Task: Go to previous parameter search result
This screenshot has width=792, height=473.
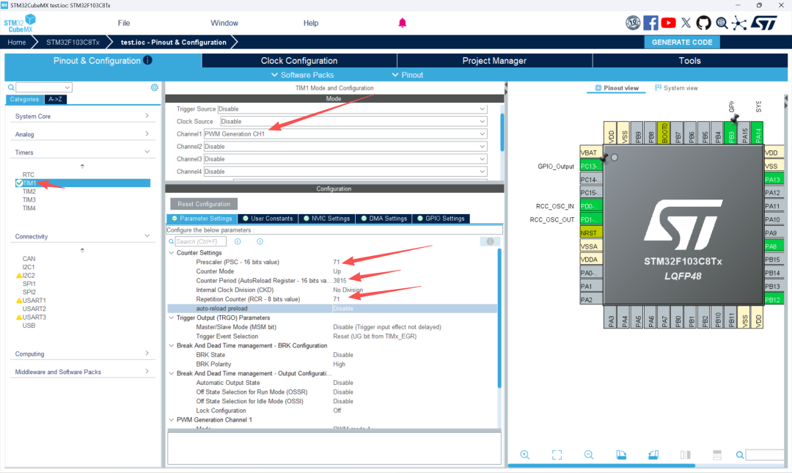Action: (238, 241)
